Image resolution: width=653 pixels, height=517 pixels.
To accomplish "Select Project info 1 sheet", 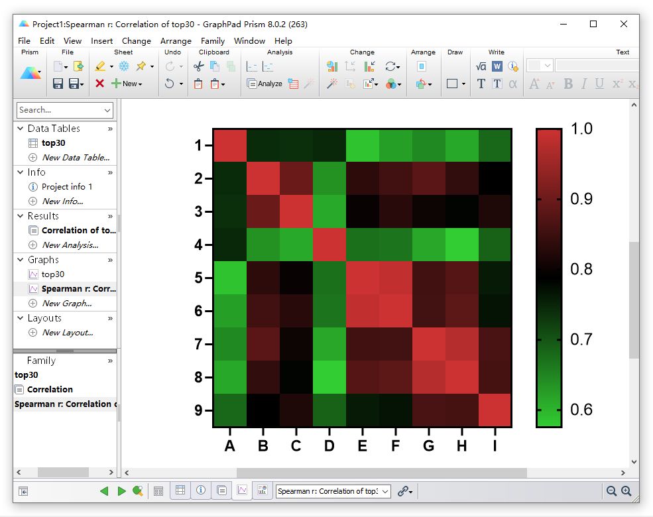I will pos(67,186).
